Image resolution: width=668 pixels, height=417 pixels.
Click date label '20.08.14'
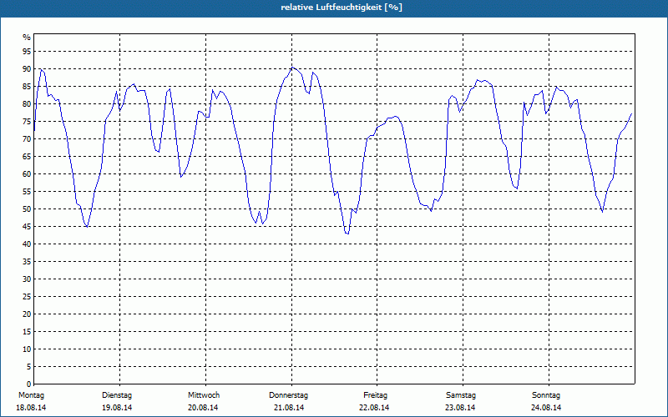pyautogui.click(x=203, y=408)
